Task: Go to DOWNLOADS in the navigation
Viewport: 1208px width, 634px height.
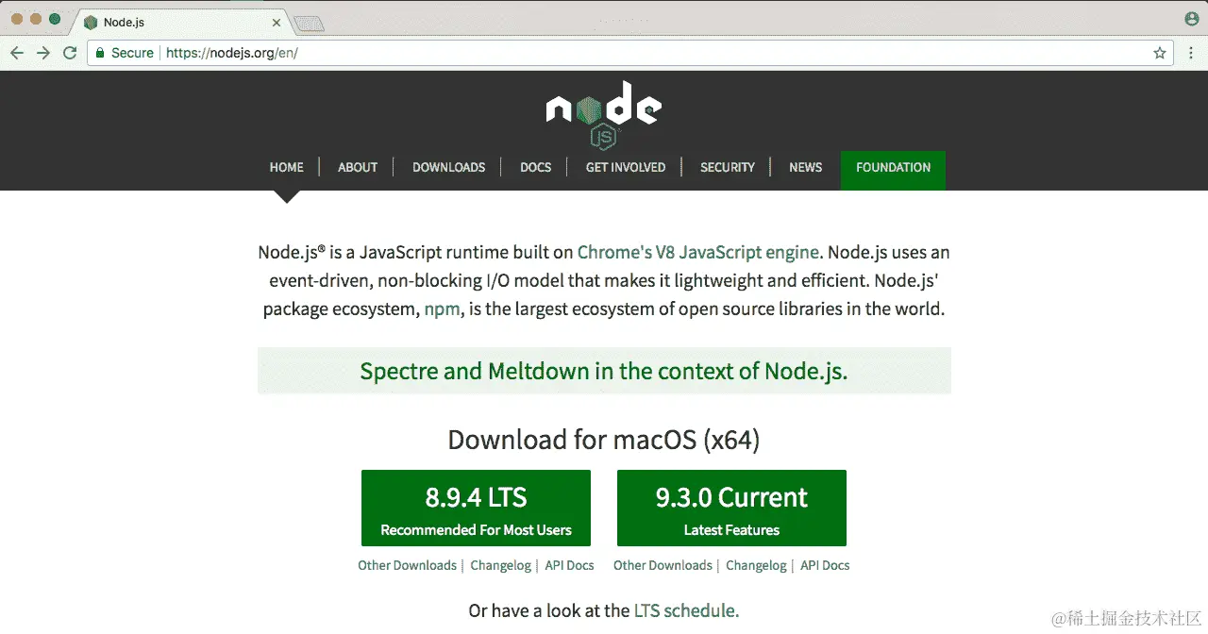Action: (x=449, y=167)
